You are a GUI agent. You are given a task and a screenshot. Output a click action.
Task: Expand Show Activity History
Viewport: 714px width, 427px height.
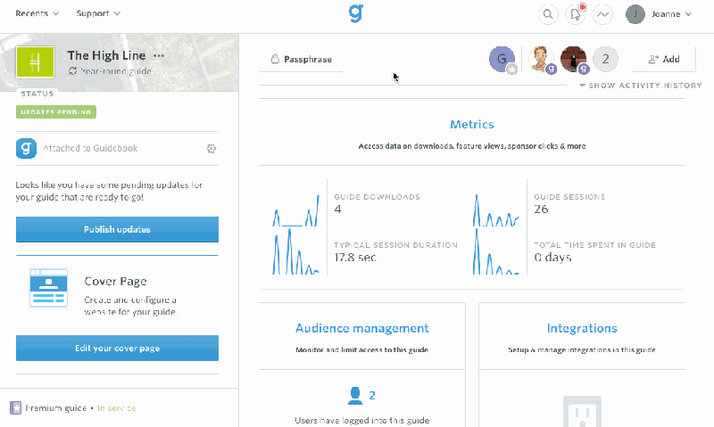(x=640, y=86)
